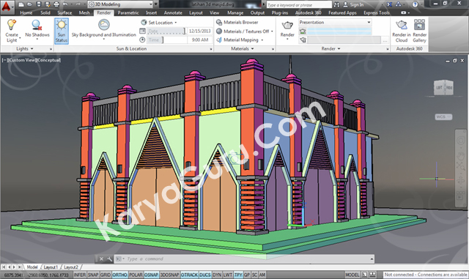Click the No Shadows icon
Screen dimensions: 469x279
(x=37, y=24)
